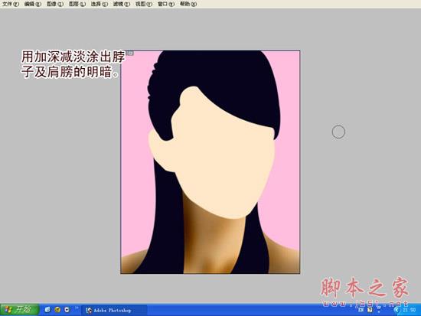Viewport: 421px width, 316px height.
Task: Open the 帮助 (Help) menu
Action: (x=188, y=4)
